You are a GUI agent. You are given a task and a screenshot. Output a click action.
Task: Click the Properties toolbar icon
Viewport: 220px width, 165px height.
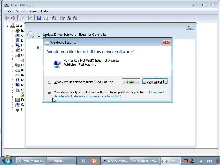point(30,18)
